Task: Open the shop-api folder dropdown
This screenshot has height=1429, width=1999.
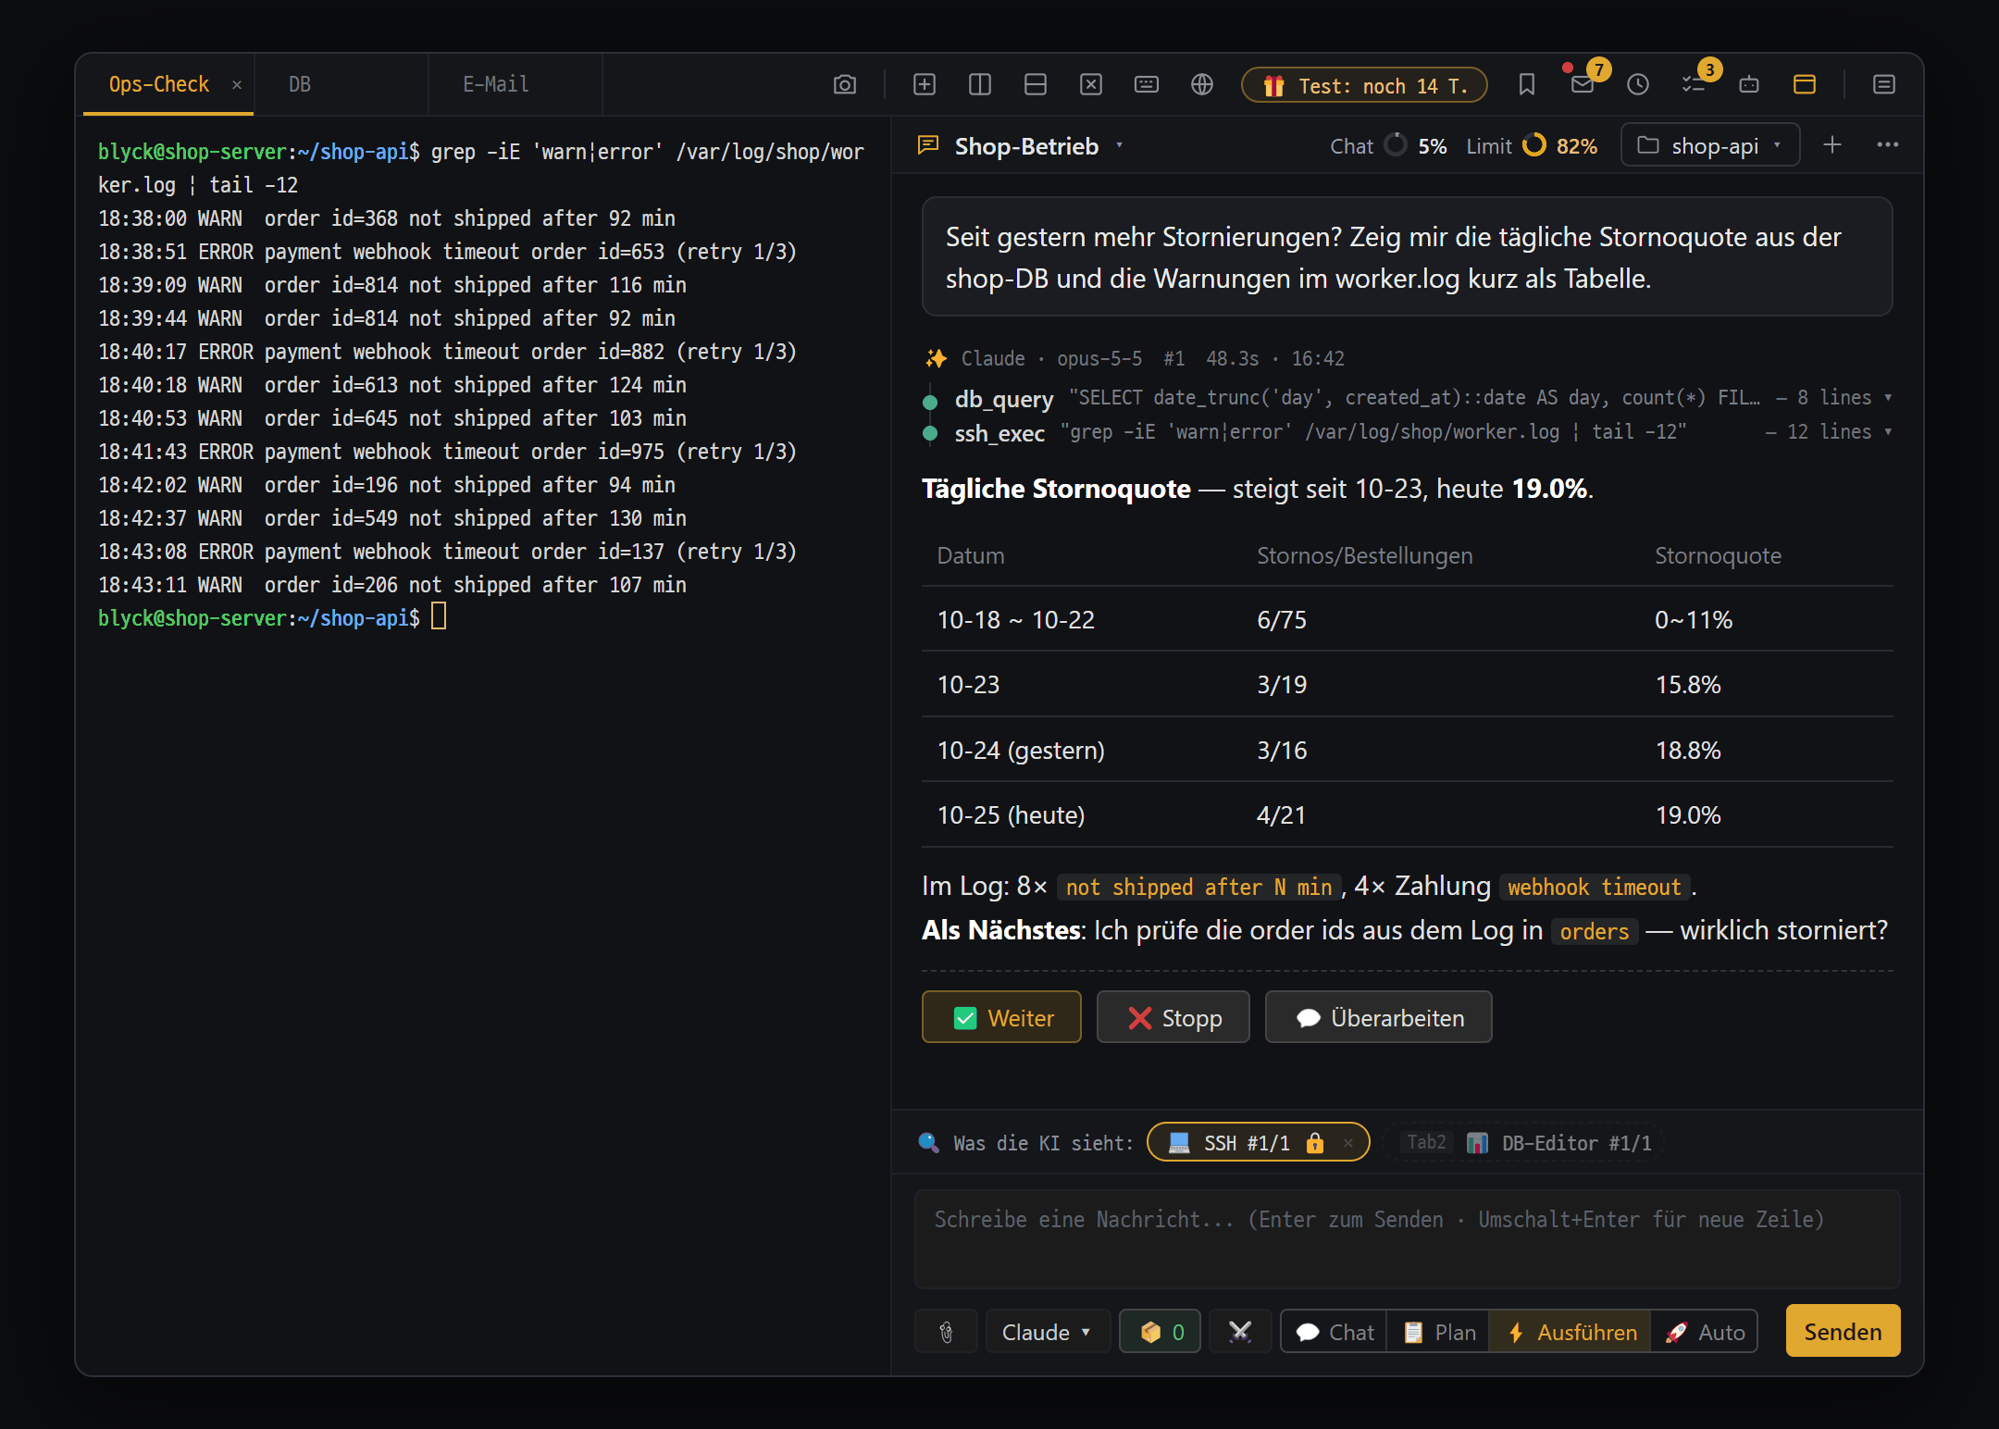Action: tap(1710, 145)
